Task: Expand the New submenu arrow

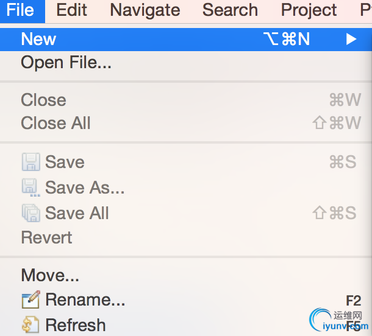Action: click(351, 39)
